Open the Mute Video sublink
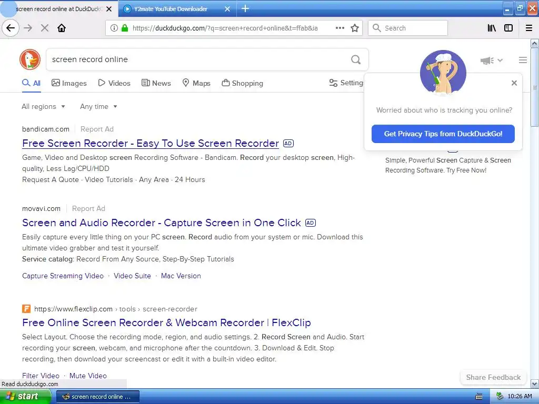 click(x=88, y=376)
